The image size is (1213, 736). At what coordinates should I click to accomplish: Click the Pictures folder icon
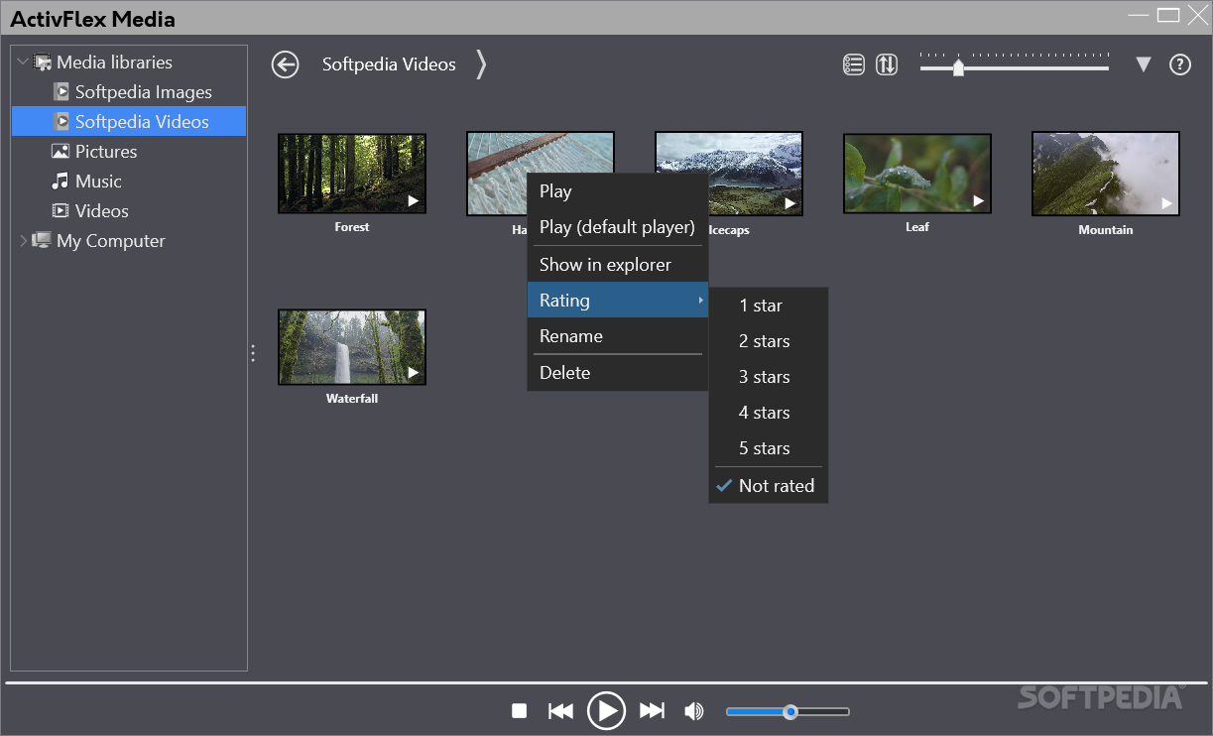pyautogui.click(x=61, y=152)
